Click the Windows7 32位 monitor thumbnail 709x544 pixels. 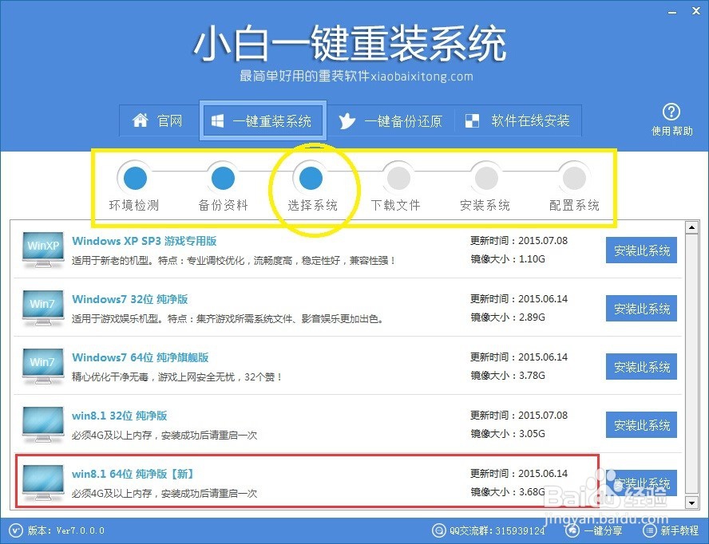pyautogui.click(x=43, y=308)
